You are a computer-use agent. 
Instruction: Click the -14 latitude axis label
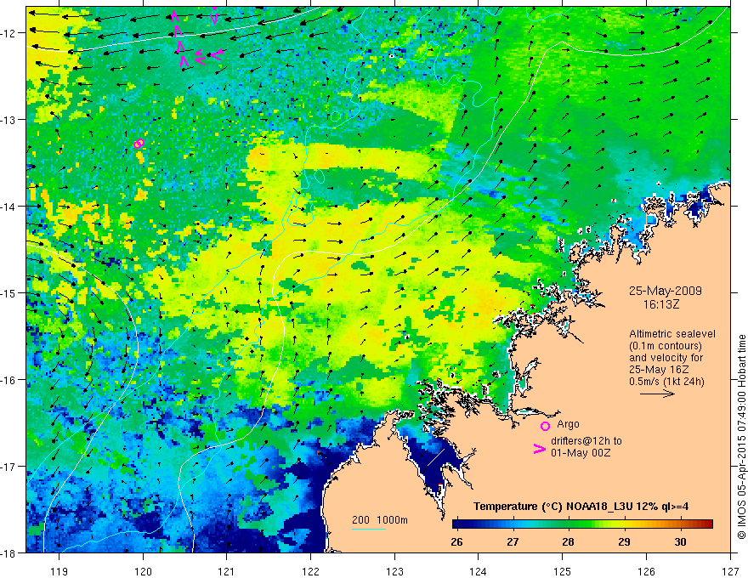[x=8, y=207]
